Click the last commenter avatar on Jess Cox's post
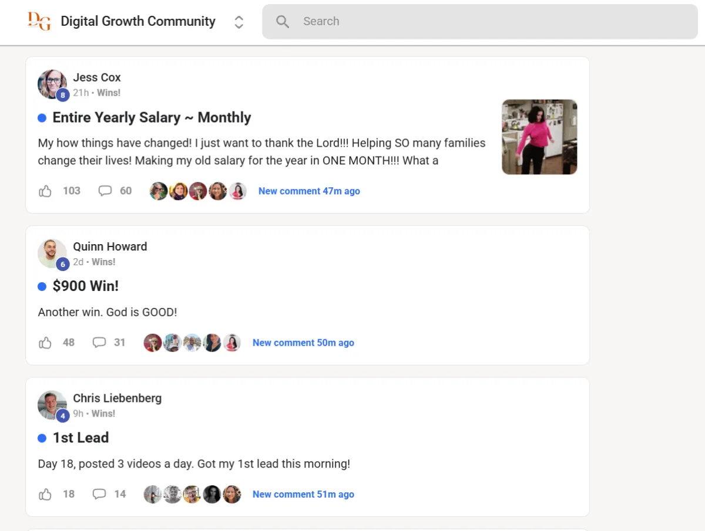This screenshot has width=705, height=531. 237,191
